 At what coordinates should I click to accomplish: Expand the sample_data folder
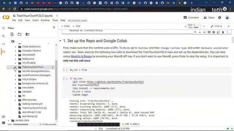pyautogui.click(x=8, y=120)
